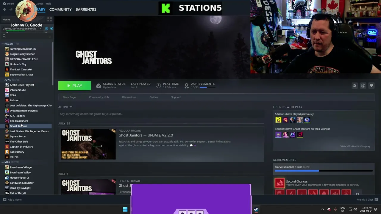
Task: Open the volume tray icon
Action: coord(355,209)
